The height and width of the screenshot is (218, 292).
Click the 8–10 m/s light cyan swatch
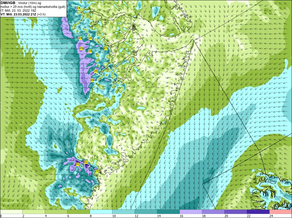(x=101, y=212)
